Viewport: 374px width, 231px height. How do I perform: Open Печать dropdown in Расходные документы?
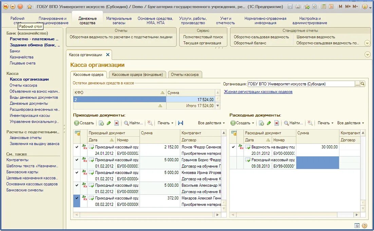pos(325,123)
